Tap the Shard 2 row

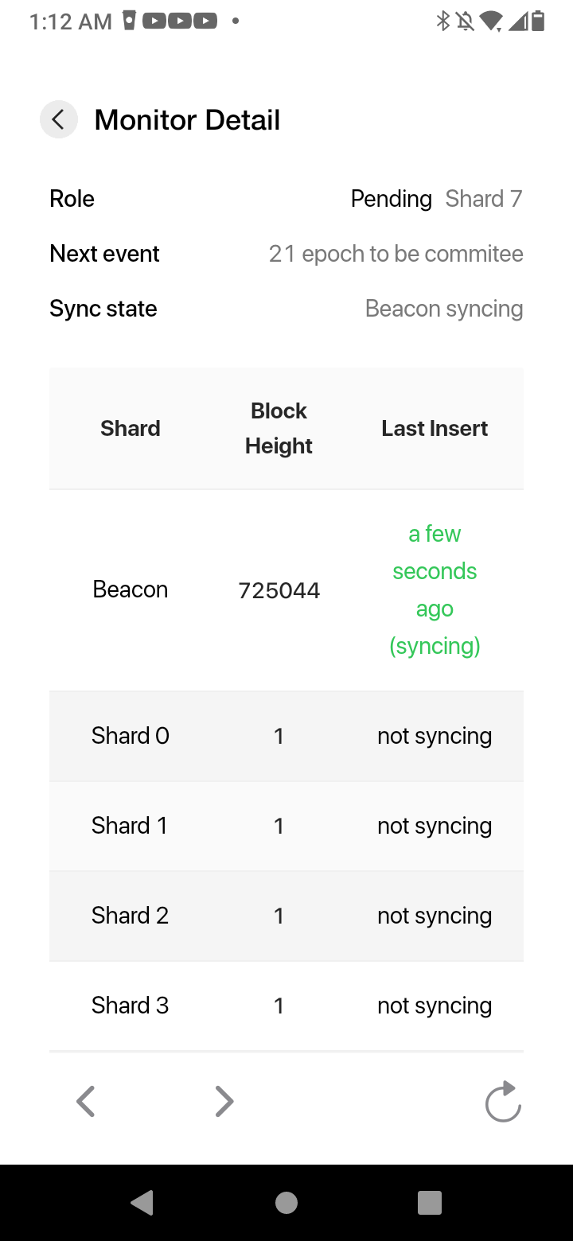[x=286, y=916]
